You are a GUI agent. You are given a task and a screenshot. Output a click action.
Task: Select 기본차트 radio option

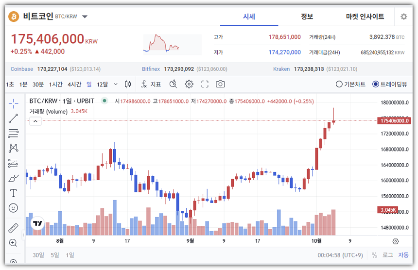click(350, 84)
